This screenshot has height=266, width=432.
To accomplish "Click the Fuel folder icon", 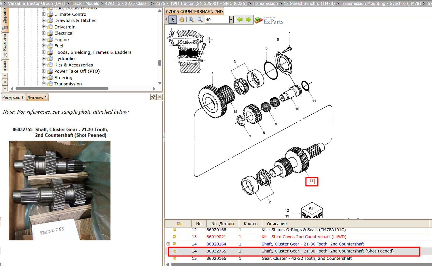I will [50, 46].
